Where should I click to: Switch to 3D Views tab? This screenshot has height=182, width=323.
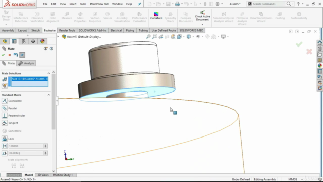[x=43, y=175]
